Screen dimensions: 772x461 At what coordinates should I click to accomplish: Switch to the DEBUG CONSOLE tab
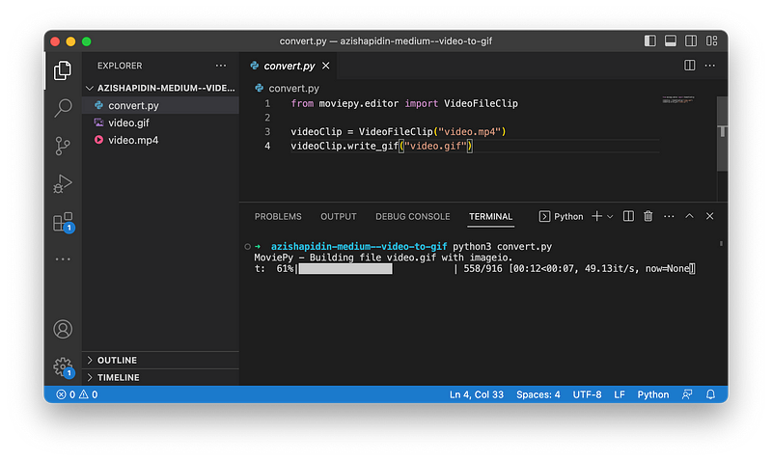pos(412,216)
